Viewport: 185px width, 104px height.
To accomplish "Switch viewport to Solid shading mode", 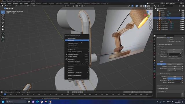I will pos(145,6).
